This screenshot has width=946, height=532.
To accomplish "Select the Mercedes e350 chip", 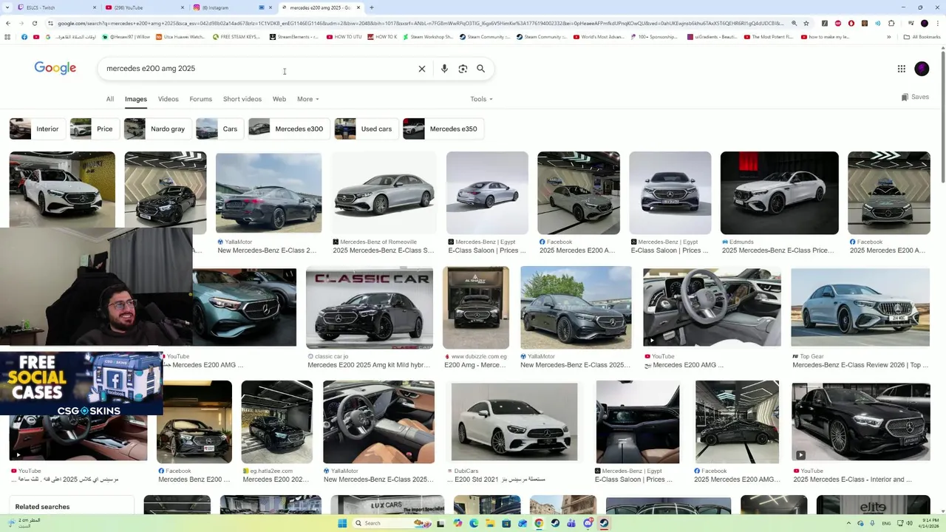I will click(x=443, y=129).
